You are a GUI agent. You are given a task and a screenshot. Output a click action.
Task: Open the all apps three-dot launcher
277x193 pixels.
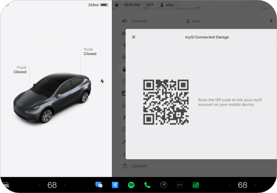point(180,185)
